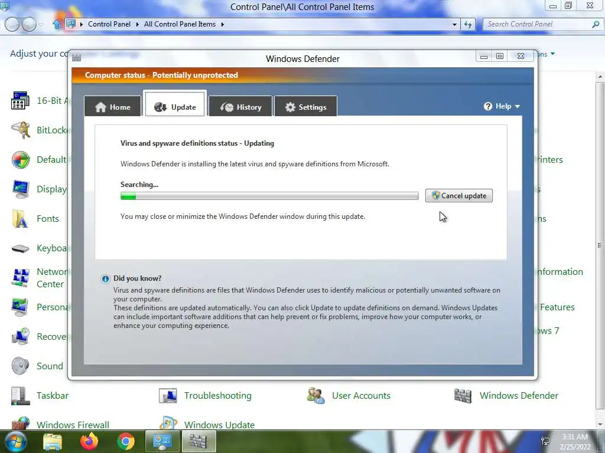Open the Windows Defender brick wall icon

[463, 396]
